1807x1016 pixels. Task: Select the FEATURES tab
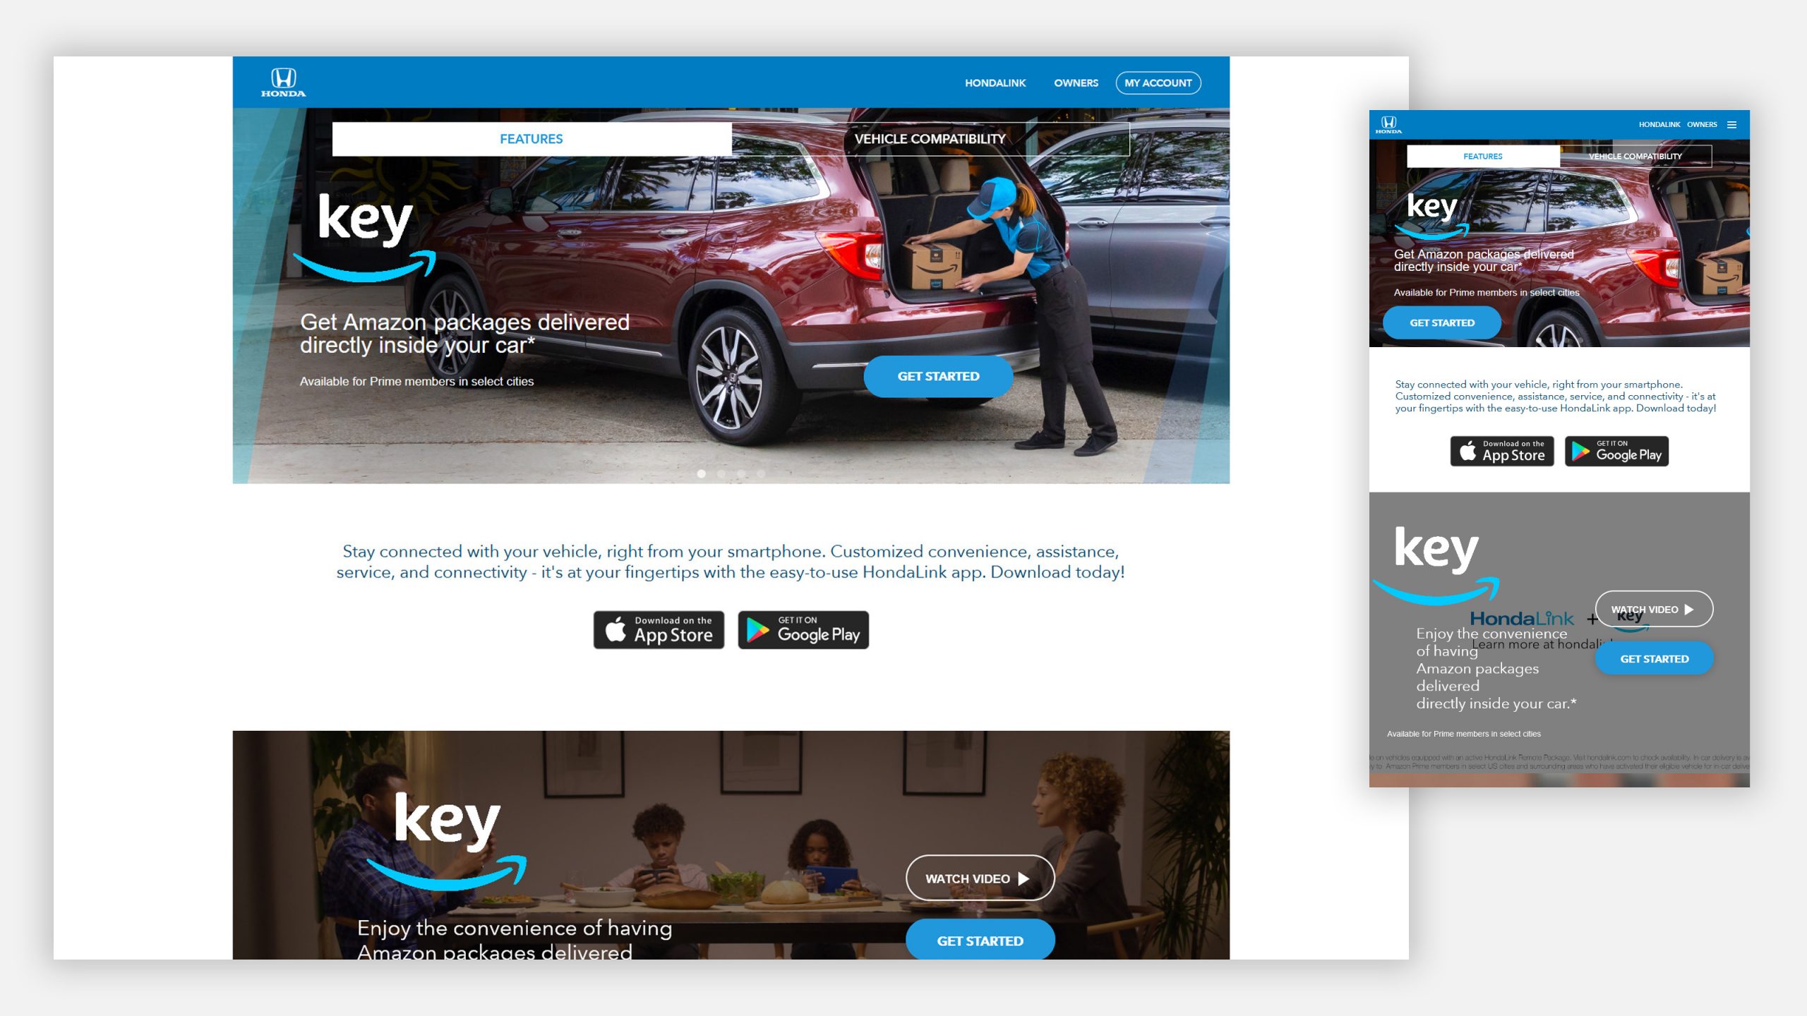530,139
